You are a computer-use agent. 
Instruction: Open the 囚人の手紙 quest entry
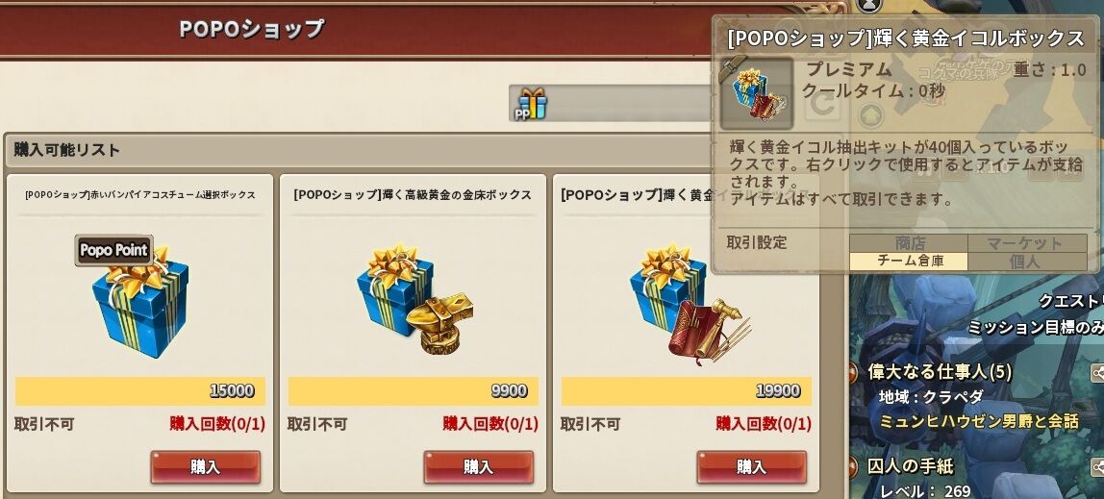(x=911, y=466)
